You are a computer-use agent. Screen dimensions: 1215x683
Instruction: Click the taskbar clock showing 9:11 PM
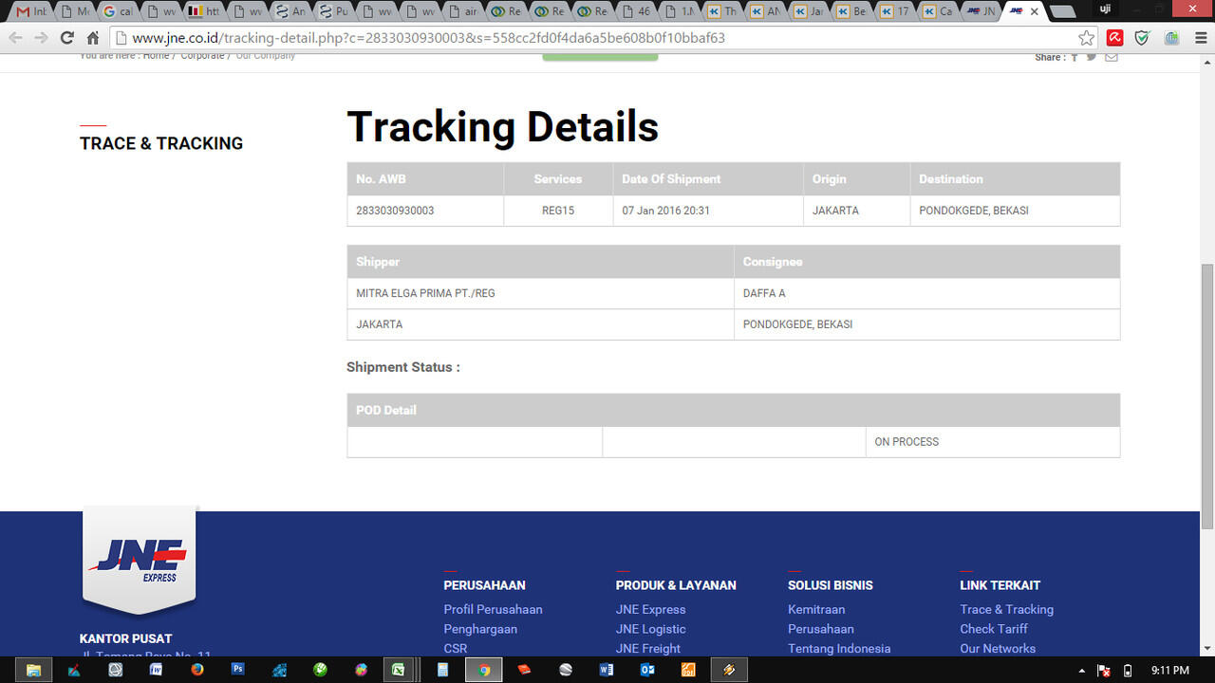pyautogui.click(x=1169, y=671)
